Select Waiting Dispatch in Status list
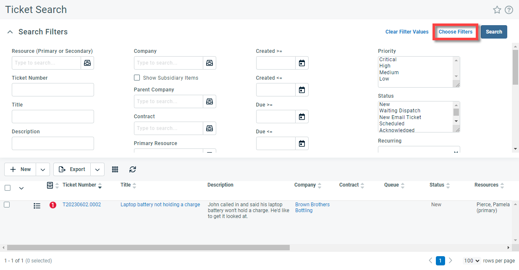Image resolution: width=519 pixels, height=270 pixels. pos(399,111)
